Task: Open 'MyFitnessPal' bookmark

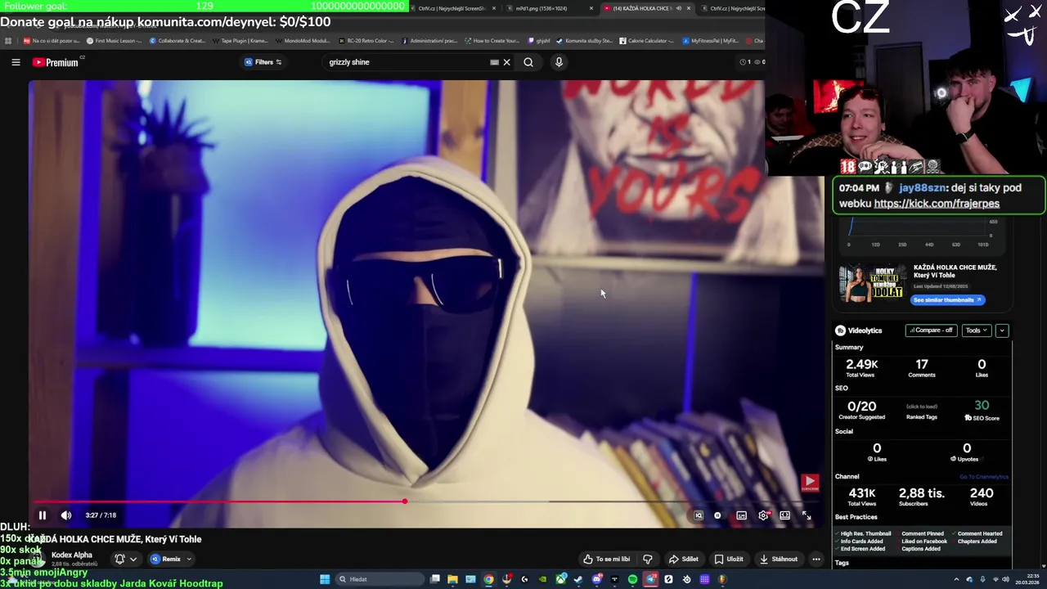Action: (x=709, y=41)
